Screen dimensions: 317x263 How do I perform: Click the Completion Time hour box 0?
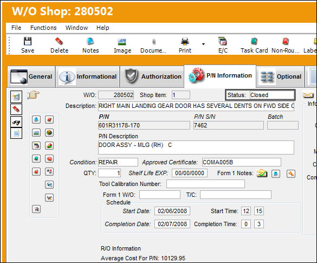point(246,224)
